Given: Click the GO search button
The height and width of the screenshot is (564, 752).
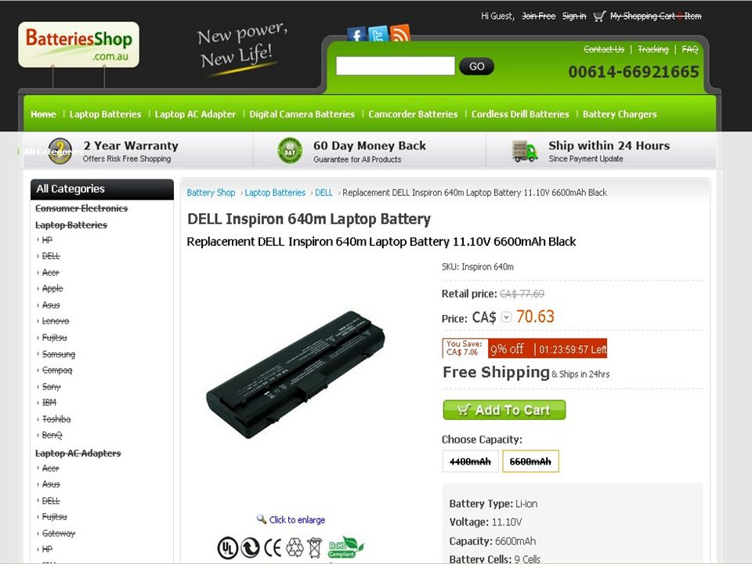Looking at the screenshot, I should [x=476, y=66].
